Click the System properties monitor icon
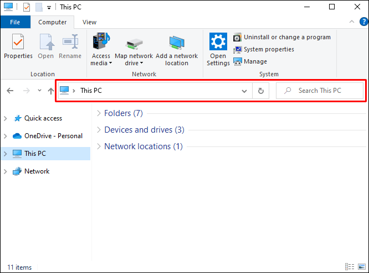This screenshot has width=369, height=273. (238, 50)
